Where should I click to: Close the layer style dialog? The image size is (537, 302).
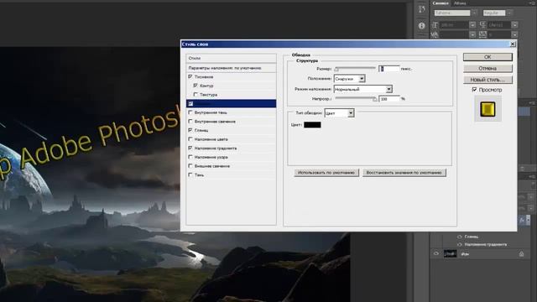(513, 44)
